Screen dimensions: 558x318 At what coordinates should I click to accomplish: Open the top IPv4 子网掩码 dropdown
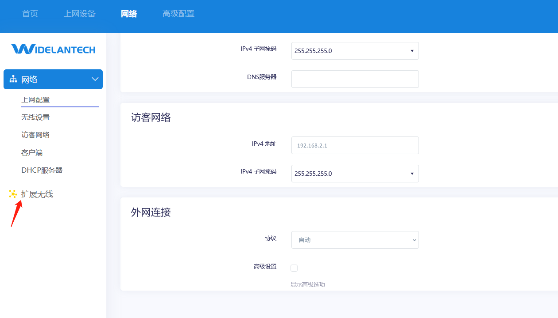click(355, 51)
